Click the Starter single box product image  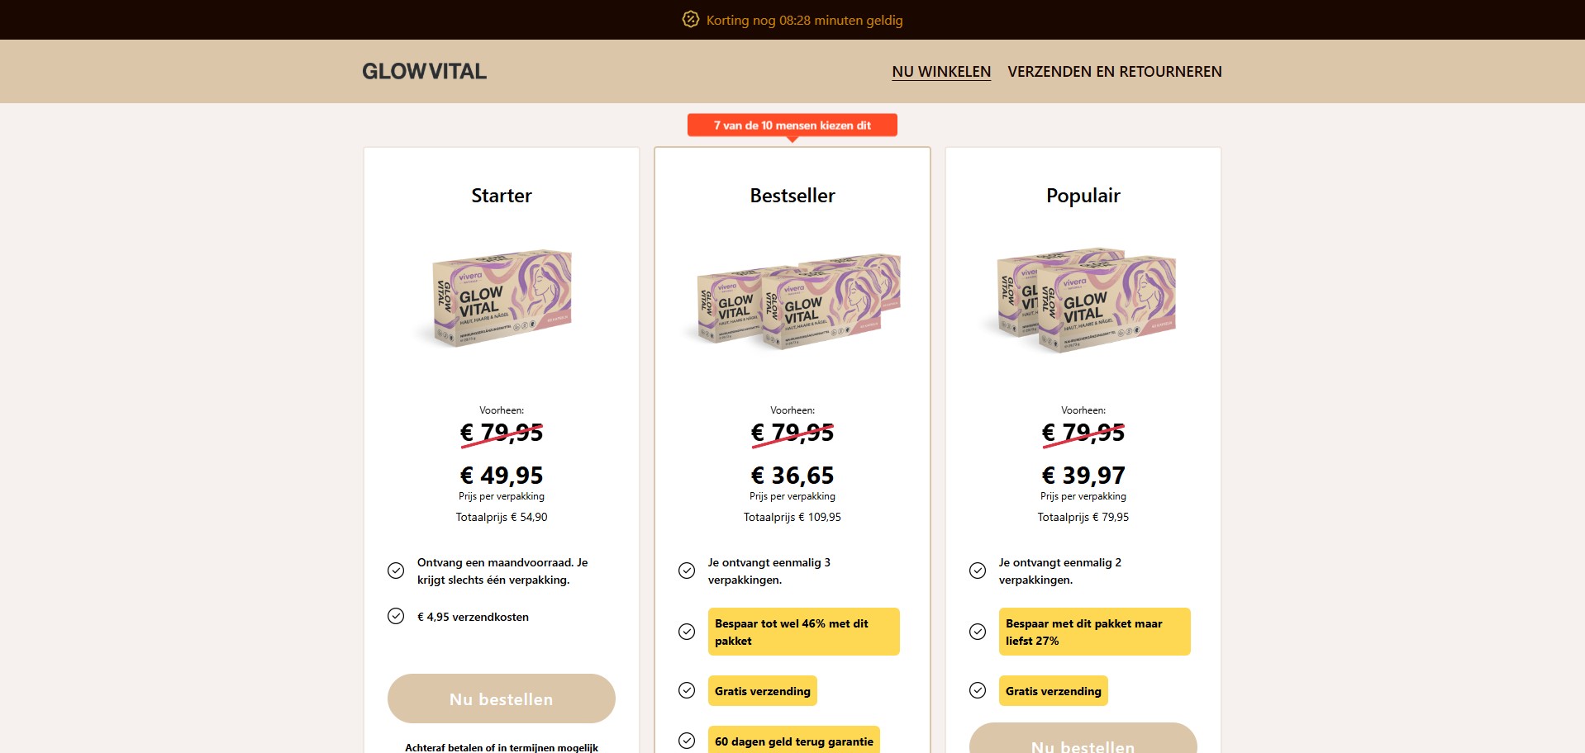click(502, 298)
